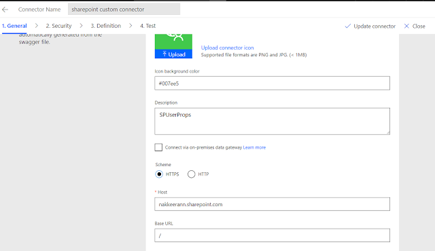The height and width of the screenshot is (251, 435).
Task: Select the HTTP scheme radio button
Action: coord(192,174)
